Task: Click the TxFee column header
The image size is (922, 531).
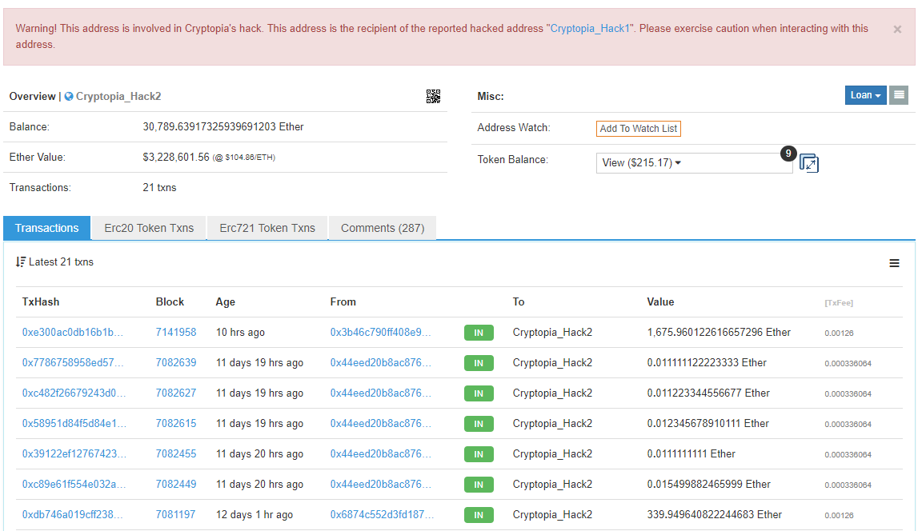Action: coord(839,303)
